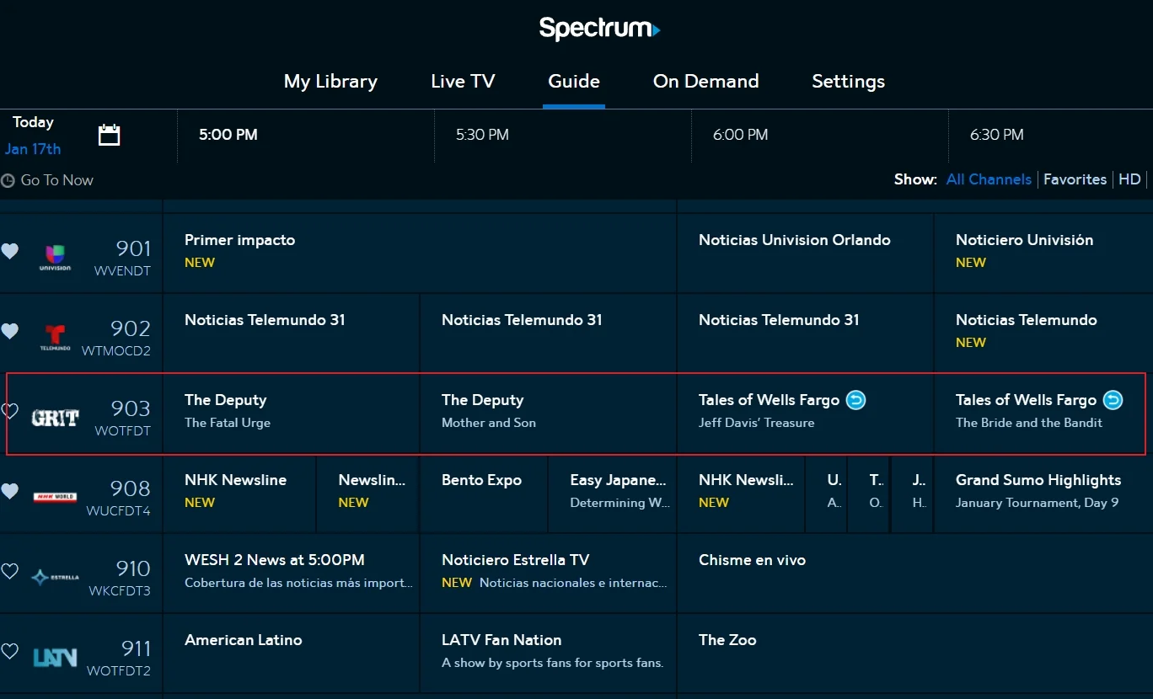The width and height of the screenshot is (1153, 699).
Task: Enable the HD channels filter
Action: point(1129,179)
